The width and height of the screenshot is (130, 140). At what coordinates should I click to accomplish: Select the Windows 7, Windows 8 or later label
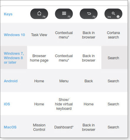coord(14,58)
